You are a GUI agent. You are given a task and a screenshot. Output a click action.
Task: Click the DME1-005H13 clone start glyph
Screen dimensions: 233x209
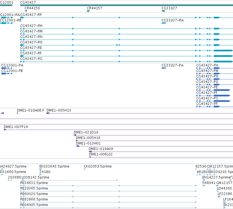tap(48, 113)
